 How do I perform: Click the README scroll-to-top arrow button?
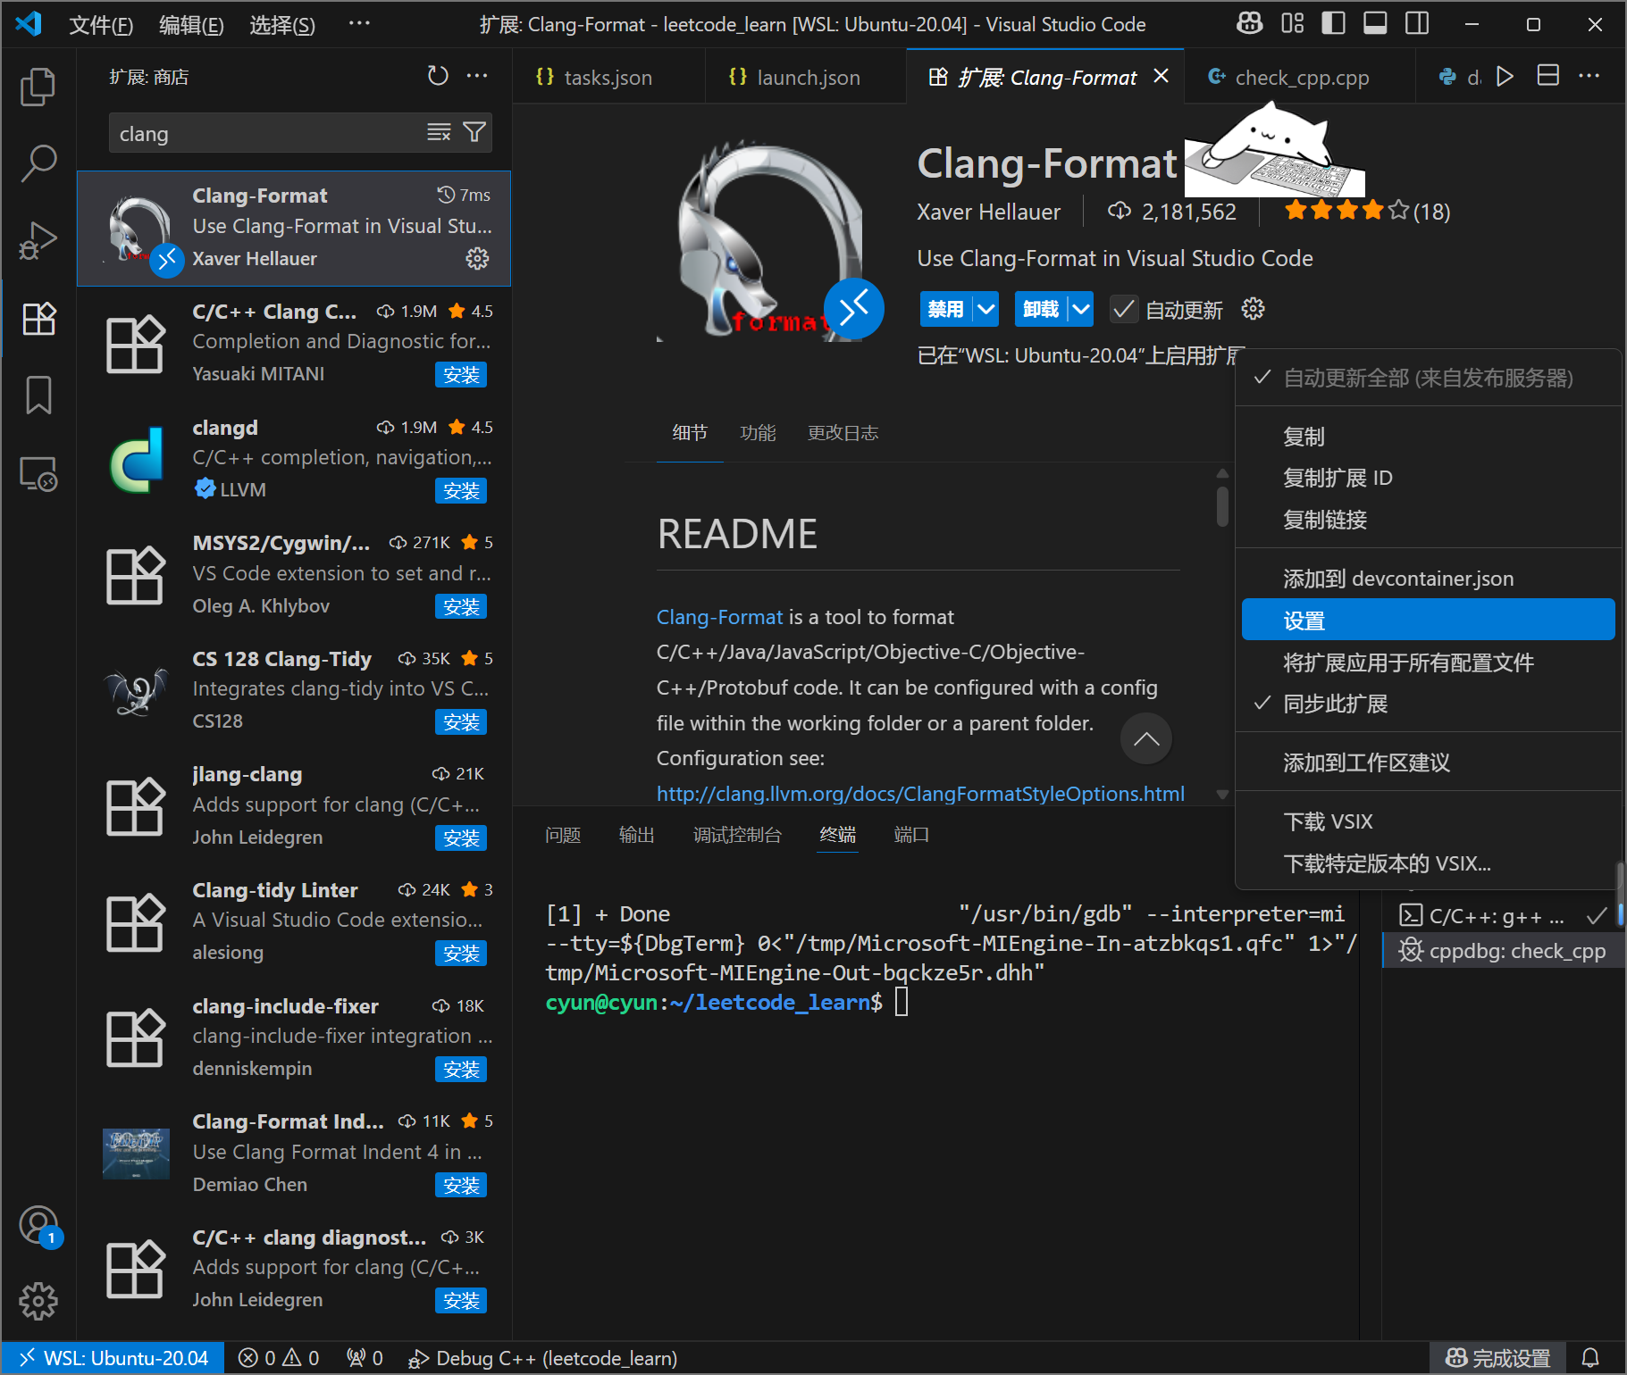1146,738
